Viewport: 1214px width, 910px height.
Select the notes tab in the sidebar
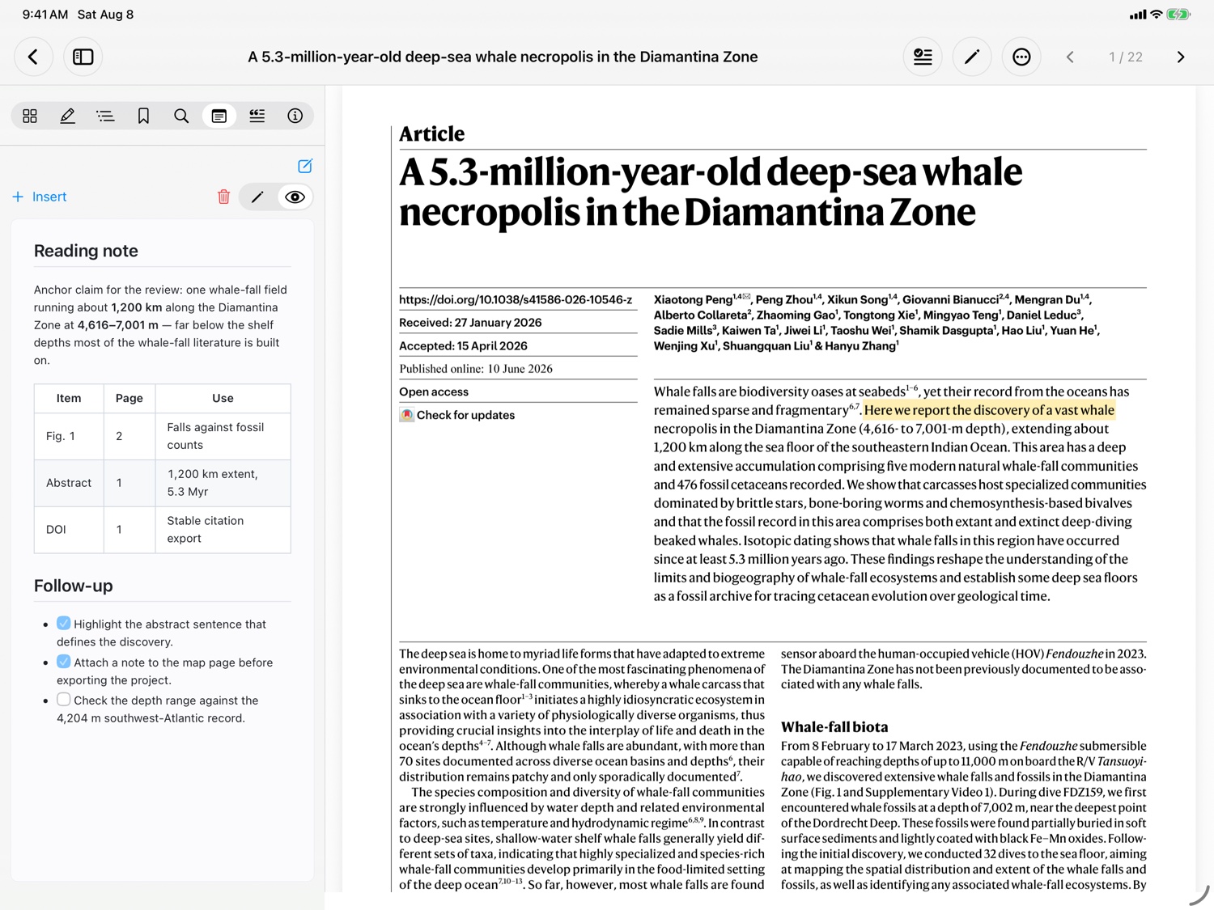click(x=219, y=116)
